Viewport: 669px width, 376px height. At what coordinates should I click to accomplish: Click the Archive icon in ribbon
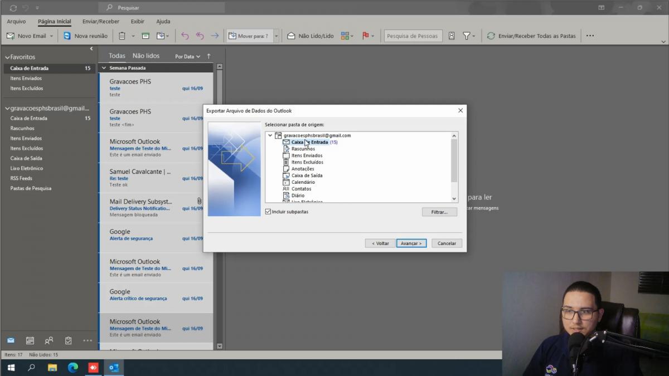pyautogui.click(x=146, y=36)
